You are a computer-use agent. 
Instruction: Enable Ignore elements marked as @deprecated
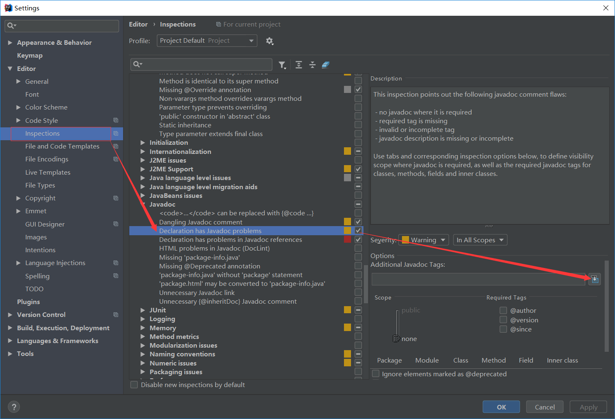[375, 373]
